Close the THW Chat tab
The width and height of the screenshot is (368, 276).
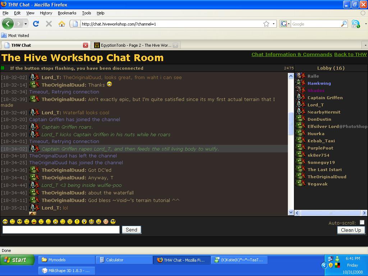(x=86, y=45)
